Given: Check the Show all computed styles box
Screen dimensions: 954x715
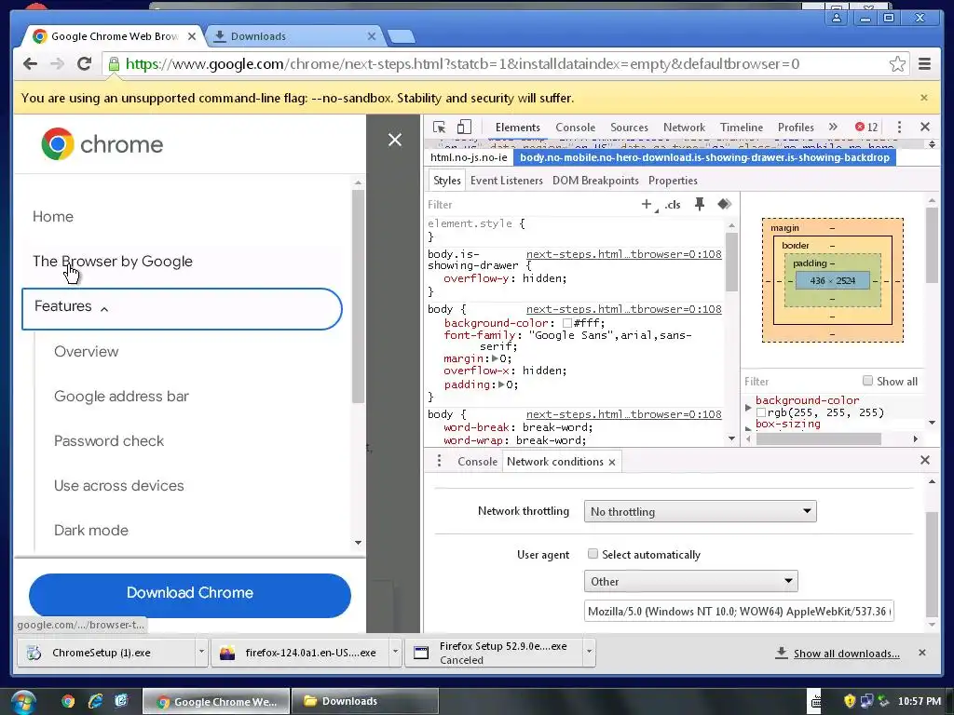Looking at the screenshot, I should 867,381.
